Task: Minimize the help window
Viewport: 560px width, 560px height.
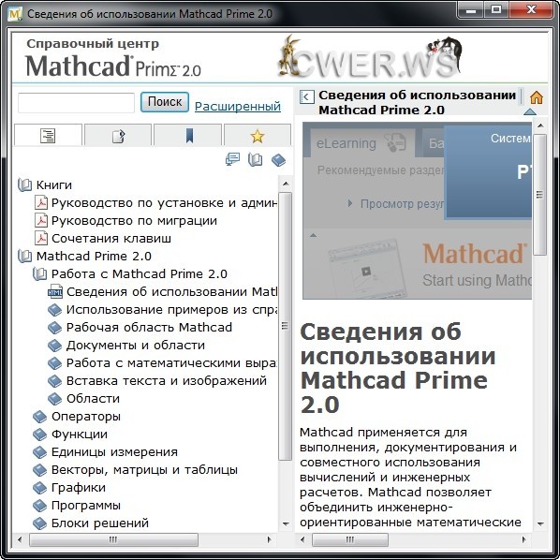Action: pos(471,9)
